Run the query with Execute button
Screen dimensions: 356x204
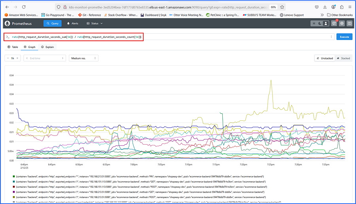coord(344,37)
